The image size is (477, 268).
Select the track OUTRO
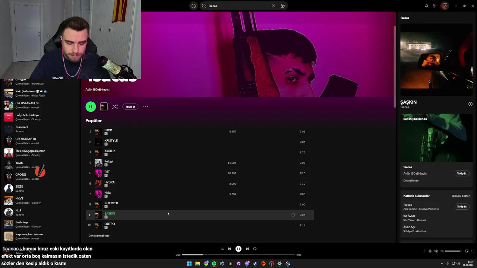[x=200, y=225]
